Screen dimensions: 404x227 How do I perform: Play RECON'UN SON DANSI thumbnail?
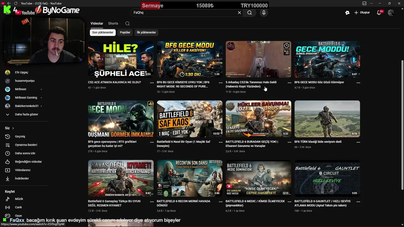tap(190, 178)
